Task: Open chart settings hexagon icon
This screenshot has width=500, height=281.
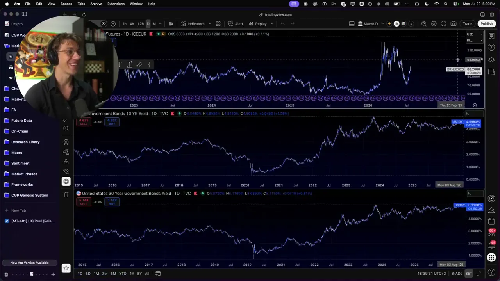Action: pos(434,24)
